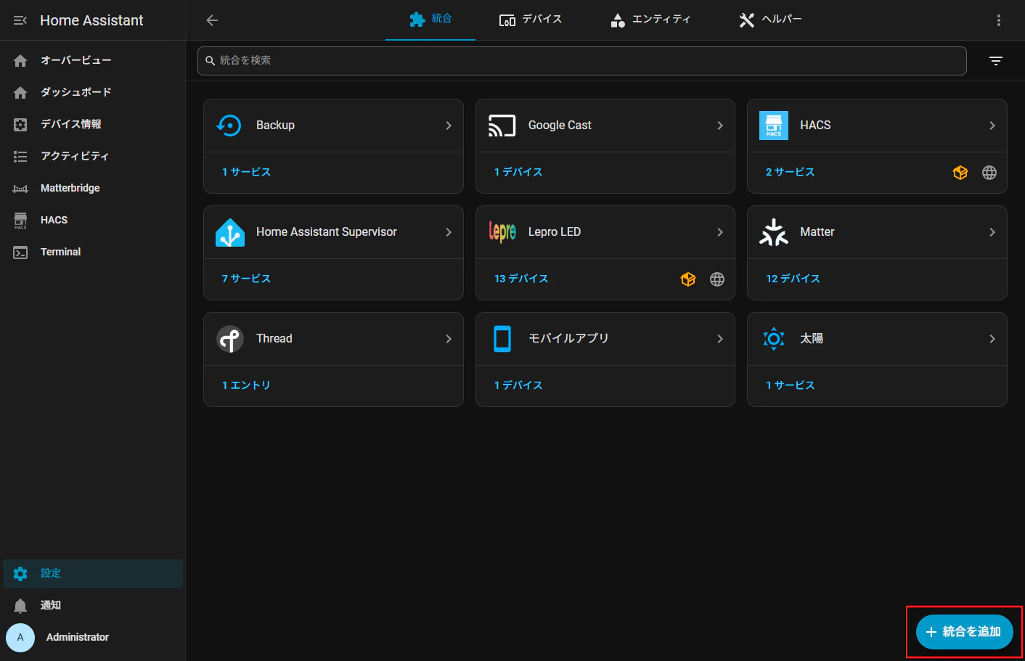This screenshot has width=1025, height=661.
Task: Click the Google Cast icon
Action: pos(502,126)
